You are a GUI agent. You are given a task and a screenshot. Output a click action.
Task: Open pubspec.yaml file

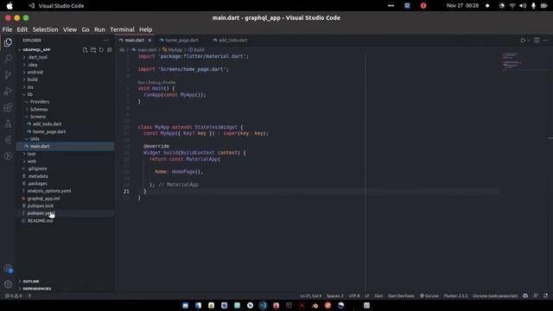pyautogui.click(x=41, y=213)
